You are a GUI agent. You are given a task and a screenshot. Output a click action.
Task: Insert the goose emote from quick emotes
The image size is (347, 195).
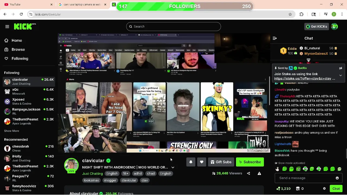pyautogui.click(x=277, y=169)
